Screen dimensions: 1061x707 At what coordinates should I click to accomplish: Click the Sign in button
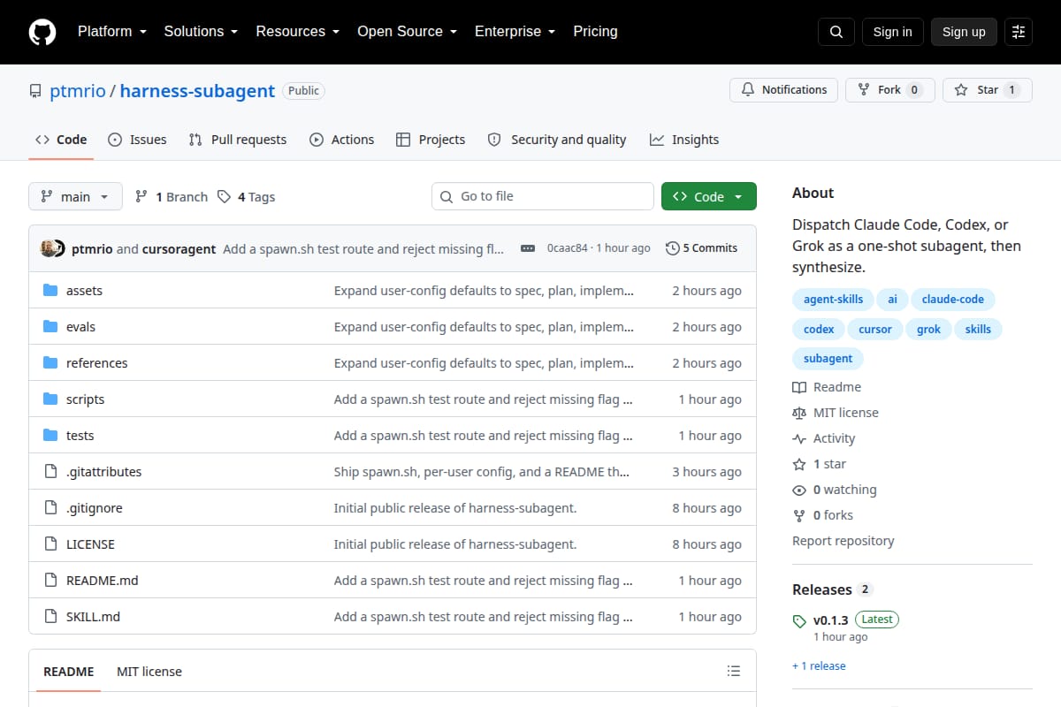892,32
